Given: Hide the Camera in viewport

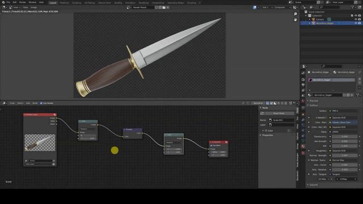Looking at the screenshot, I should coord(356,19).
